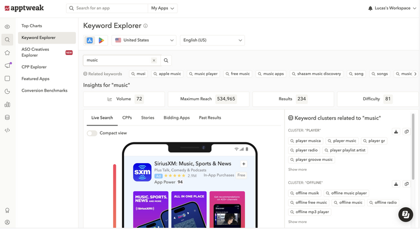Click the Keyword Explorer info icon
Image resolution: width=420 pixels, height=229 pixels.
[x=145, y=26]
